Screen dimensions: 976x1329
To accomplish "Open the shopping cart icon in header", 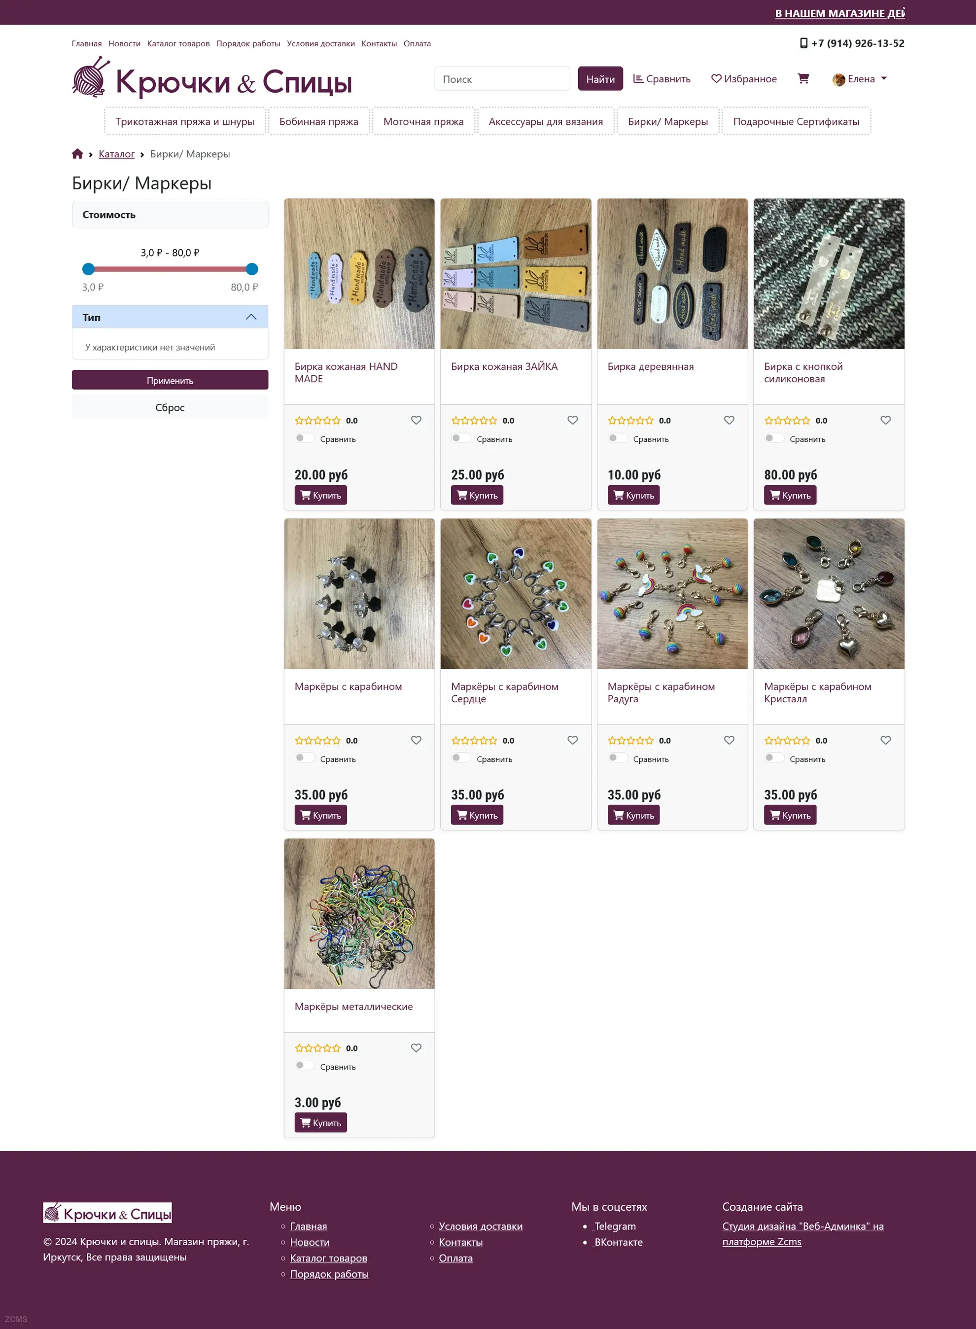I will (x=803, y=78).
